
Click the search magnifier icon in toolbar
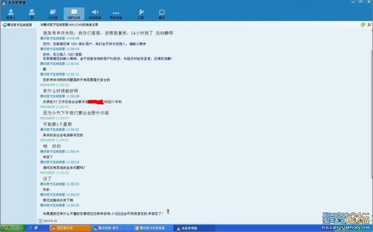[162, 14]
